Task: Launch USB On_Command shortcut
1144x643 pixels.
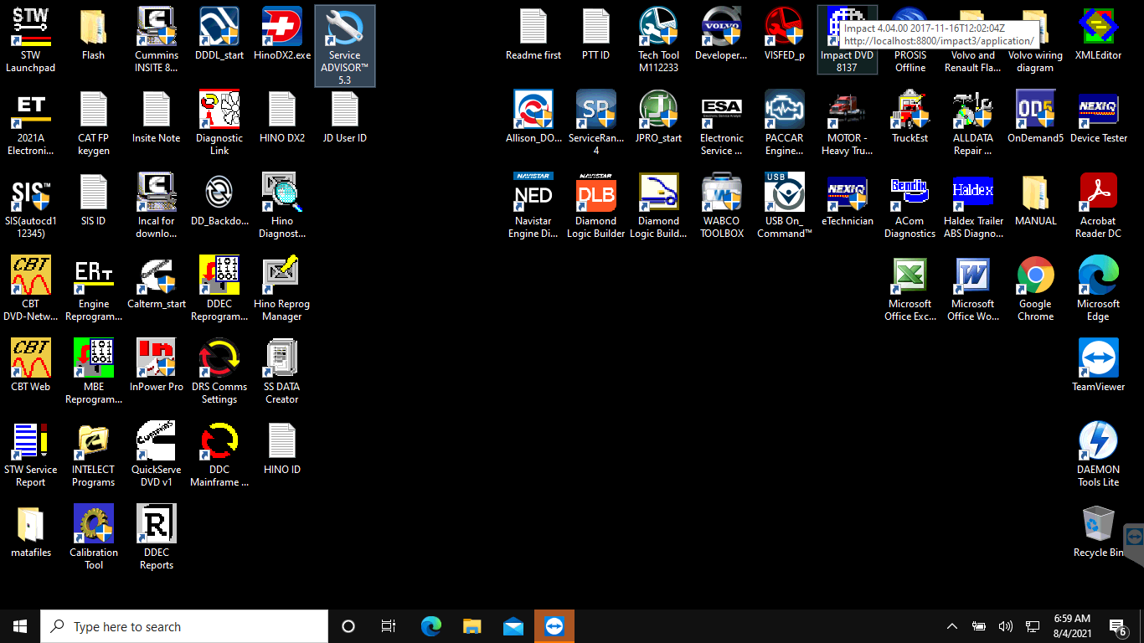Action: (785, 205)
